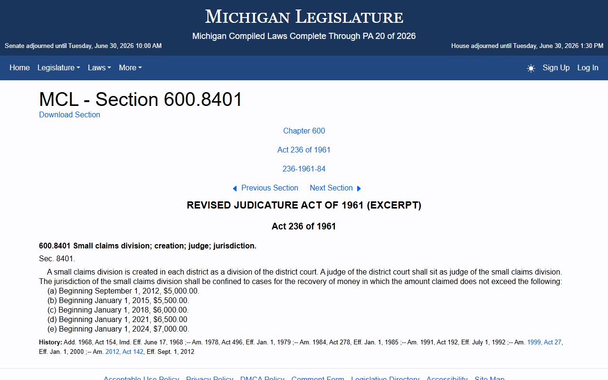
Task: Click item (b) Beginning January 1, 2015
Action: click(x=118, y=301)
